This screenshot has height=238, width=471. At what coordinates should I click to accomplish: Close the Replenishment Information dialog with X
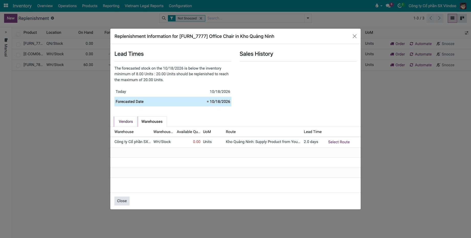pos(355,36)
